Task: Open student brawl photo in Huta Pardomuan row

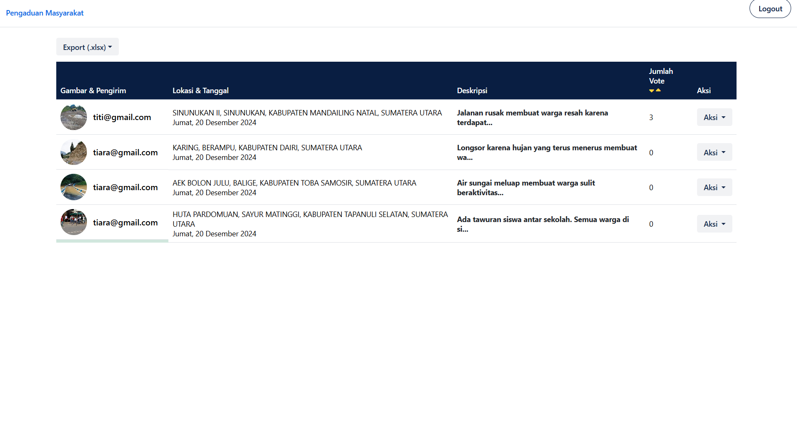Action: point(73,222)
